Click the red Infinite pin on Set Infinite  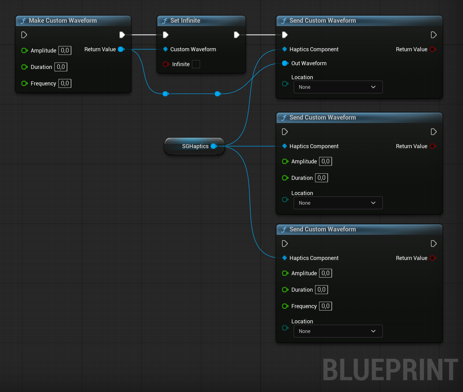(166, 64)
